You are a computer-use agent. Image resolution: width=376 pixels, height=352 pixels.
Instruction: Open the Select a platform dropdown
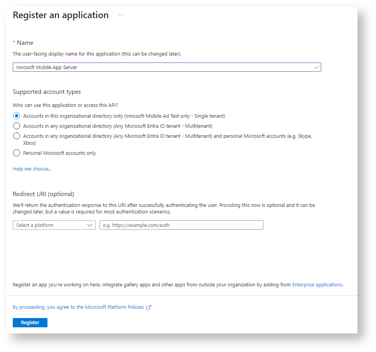point(54,225)
